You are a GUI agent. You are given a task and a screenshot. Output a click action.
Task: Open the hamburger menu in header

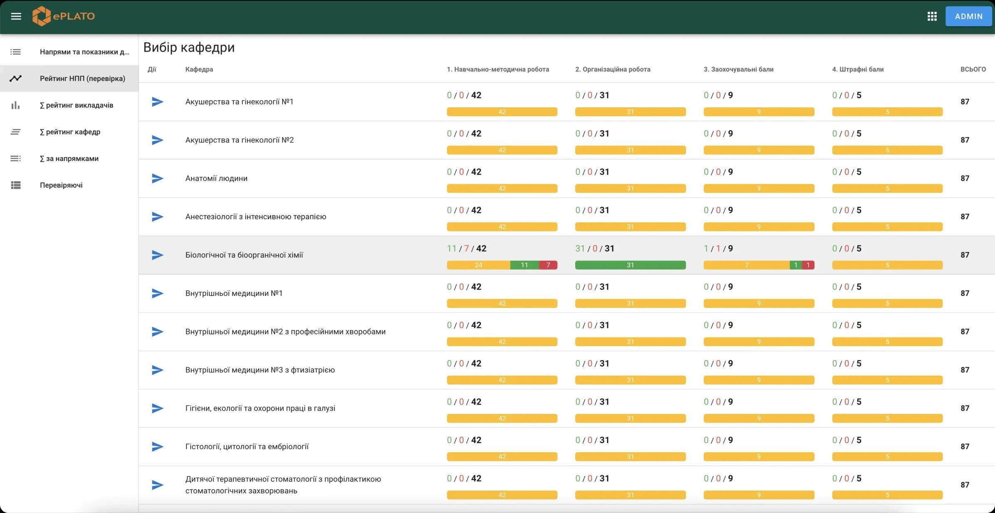coord(16,16)
